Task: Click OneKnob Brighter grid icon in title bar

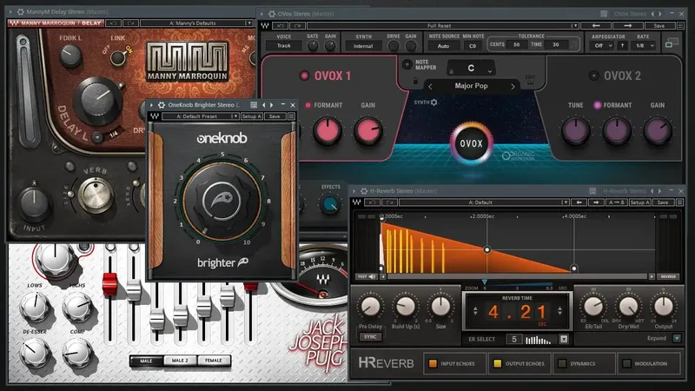Action: click(254, 105)
